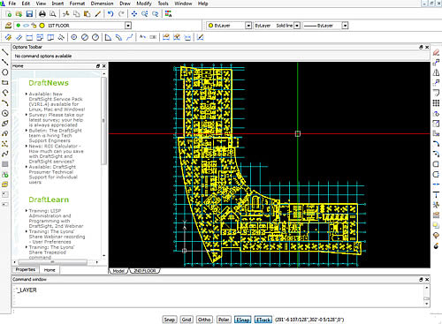This screenshot has height=324, width=442.
Task: Click the Linear dimension icon
Action: pyautogui.click(x=29, y=37)
